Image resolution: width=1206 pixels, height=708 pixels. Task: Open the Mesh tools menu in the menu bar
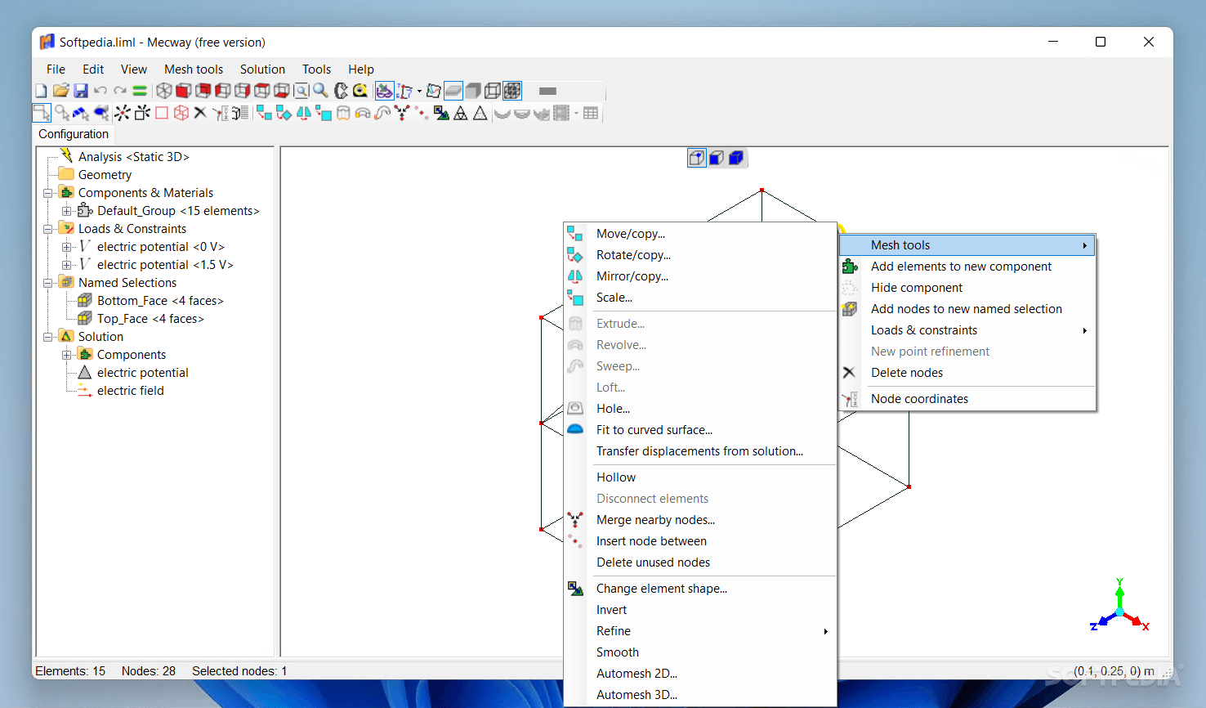(194, 69)
